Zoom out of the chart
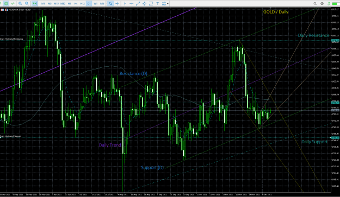340x197 pixels. click(x=27, y=3)
